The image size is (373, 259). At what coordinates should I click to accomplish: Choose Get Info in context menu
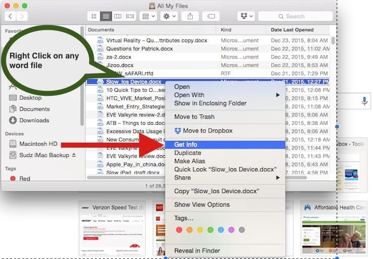point(225,145)
